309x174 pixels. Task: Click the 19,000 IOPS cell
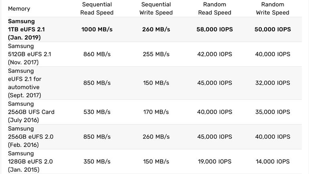click(214, 162)
